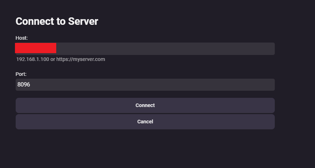Image resolution: width=315 pixels, height=168 pixels.
Task: Click the "Connect to Server" heading
Action: 57,21
